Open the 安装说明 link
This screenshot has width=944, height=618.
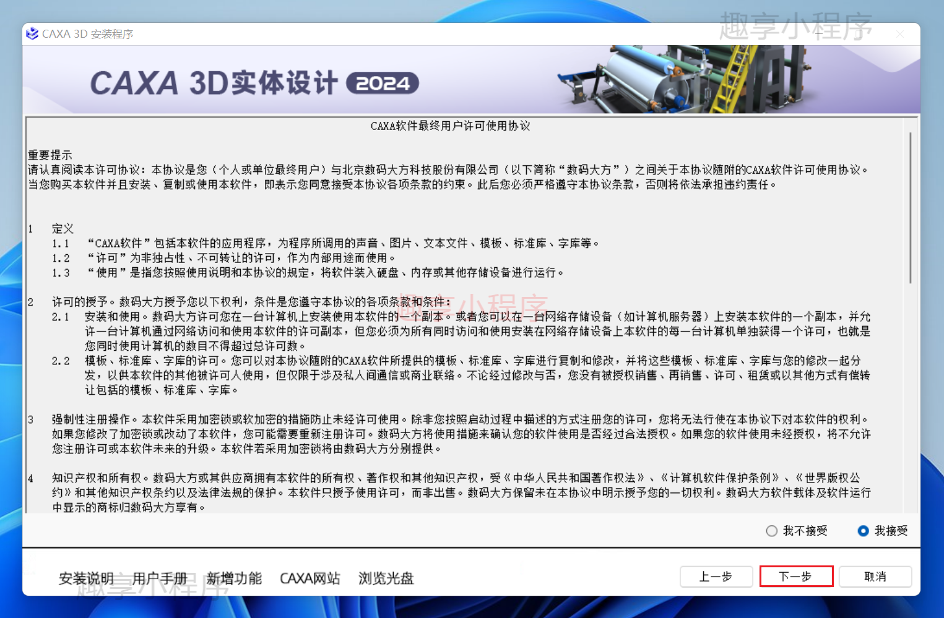[x=87, y=578]
